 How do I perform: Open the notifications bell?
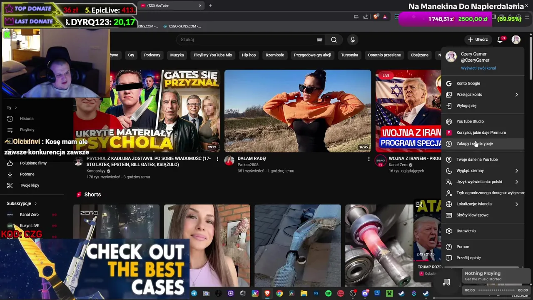click(500, 40)
